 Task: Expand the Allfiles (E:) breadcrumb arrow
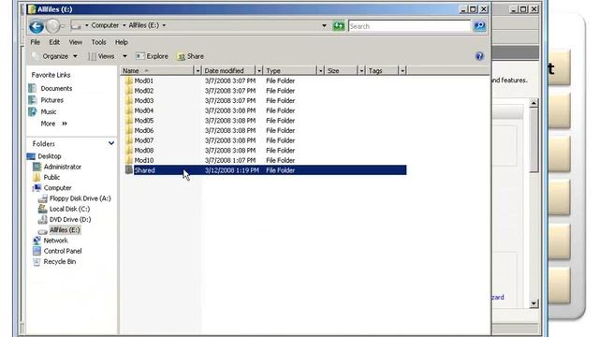(x=165, y=25)
